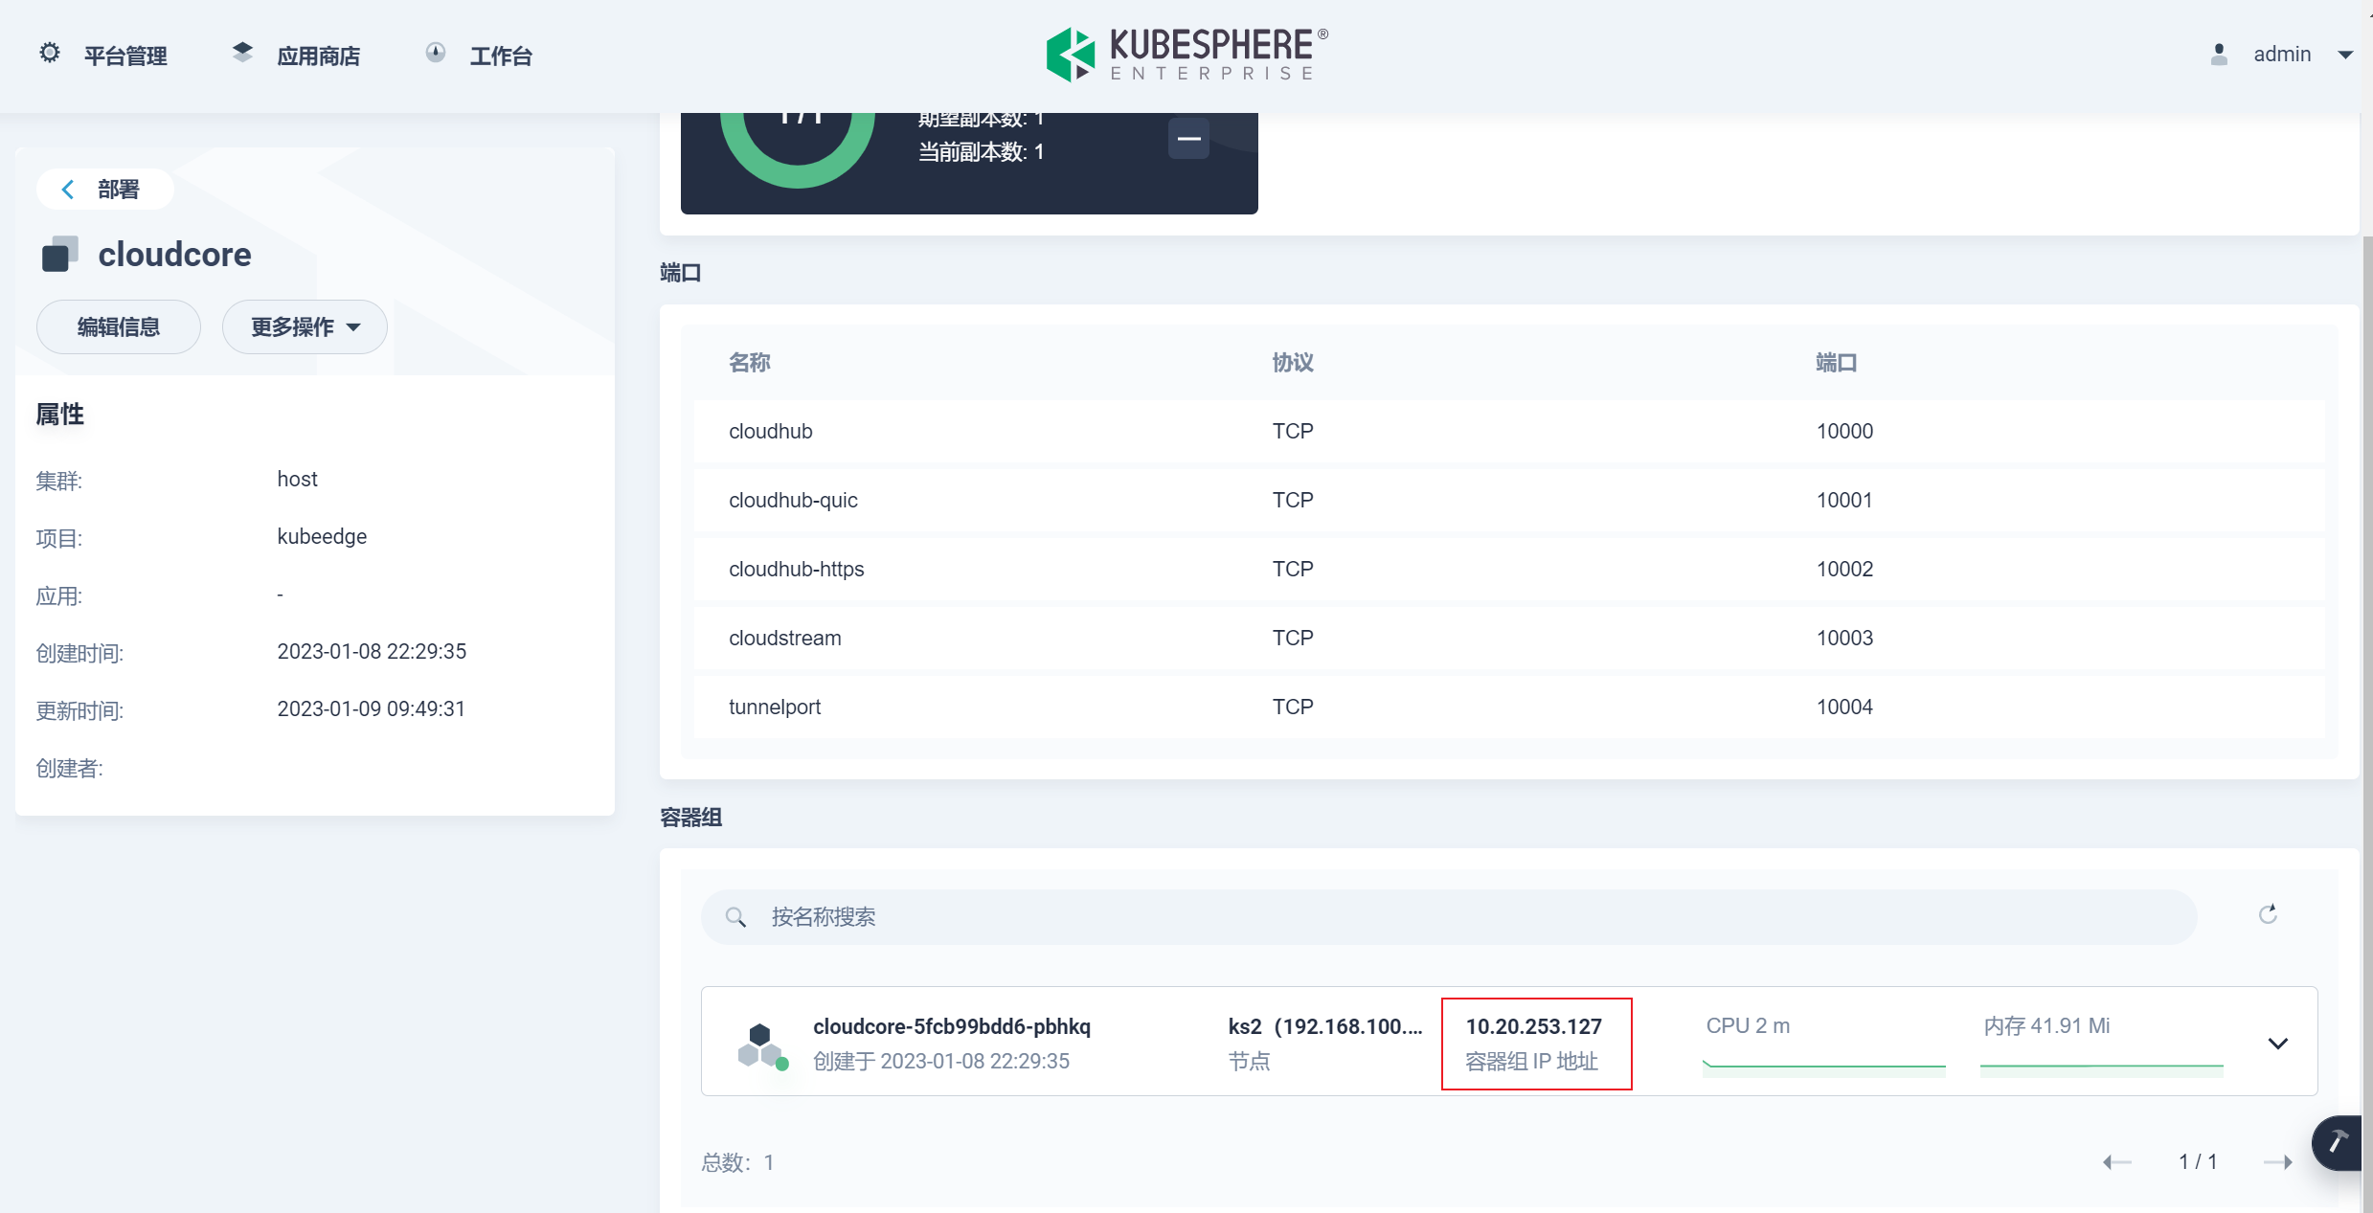Open the App Store layers icon
2373x1213 pixels.
coord(242,54)
